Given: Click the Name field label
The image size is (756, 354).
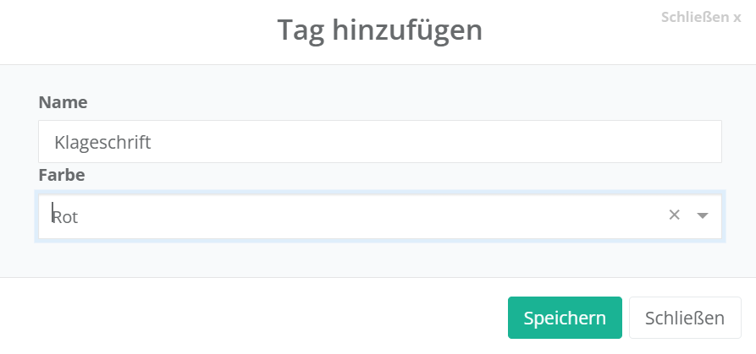Looking at the screenshot, I should point(63,102).
